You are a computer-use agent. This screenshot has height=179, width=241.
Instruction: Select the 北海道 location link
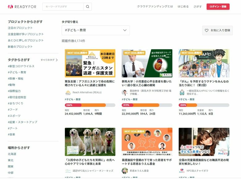(12, 154)
